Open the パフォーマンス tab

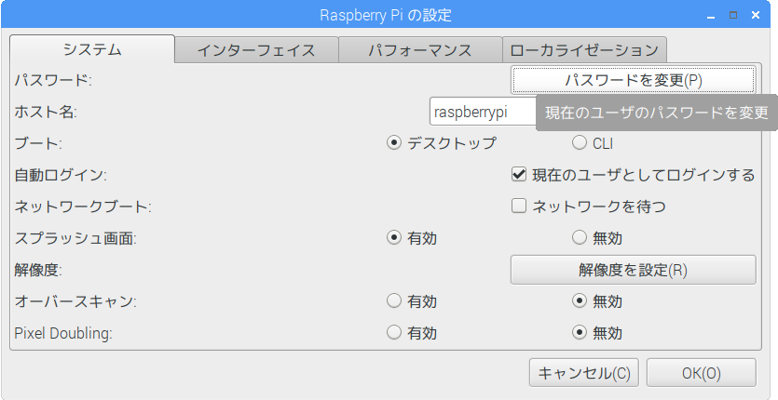(x=420, y=50)
